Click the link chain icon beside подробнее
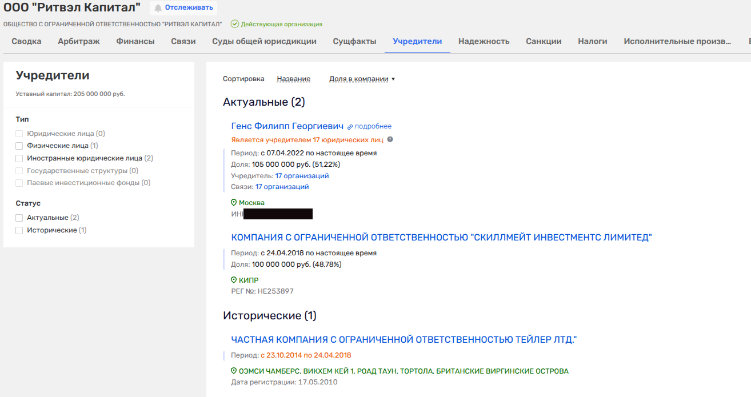Screen dimensions: 751x397 pos(350,126)
